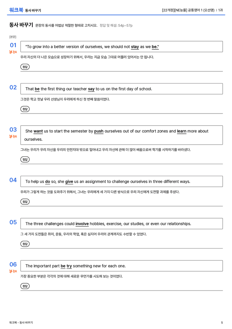Click the underlined verb 'stay' in sentence 01
The width and height of the screenshot is (232, 329).
click(135, 47)
